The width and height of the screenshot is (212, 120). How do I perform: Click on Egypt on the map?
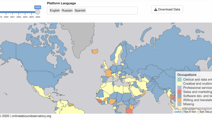127,90
